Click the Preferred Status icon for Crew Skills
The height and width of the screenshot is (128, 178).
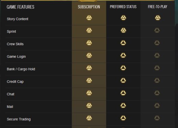click(123, 43)
